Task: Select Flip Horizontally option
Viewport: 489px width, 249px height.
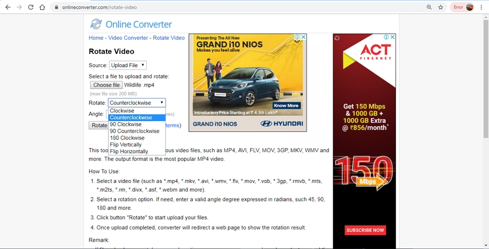Action: [x=129, y=151]
